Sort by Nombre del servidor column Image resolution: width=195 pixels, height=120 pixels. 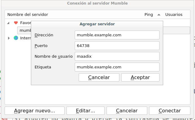(x=28, y=15)
